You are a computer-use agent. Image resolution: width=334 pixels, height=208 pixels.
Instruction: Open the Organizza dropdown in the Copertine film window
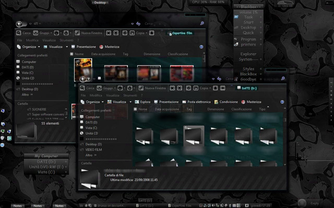click(29, 47)
